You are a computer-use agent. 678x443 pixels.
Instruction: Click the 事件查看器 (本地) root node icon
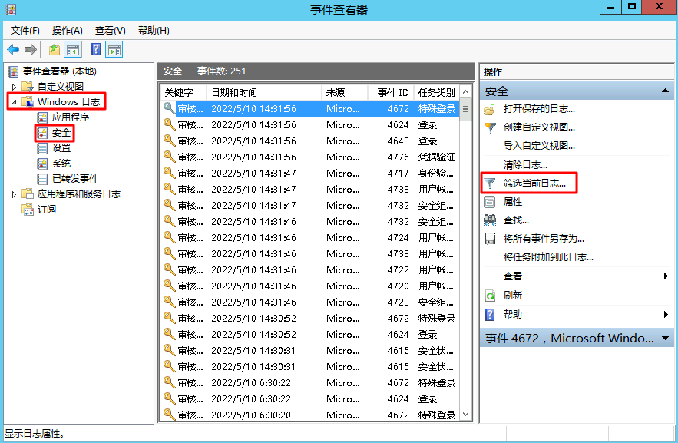(13, 71)
